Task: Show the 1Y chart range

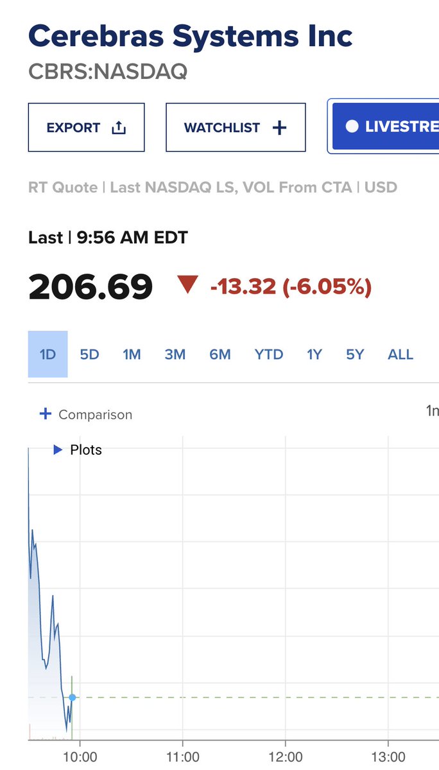Action: coord(314,354)
